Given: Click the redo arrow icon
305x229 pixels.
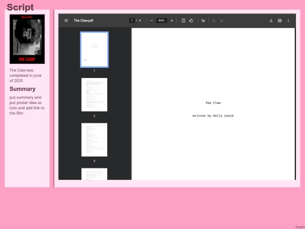Looking at the screenshot, I should tap(221, 21).
